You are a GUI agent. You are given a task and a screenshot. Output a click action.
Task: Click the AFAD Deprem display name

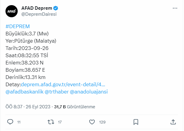click(37, 8)
